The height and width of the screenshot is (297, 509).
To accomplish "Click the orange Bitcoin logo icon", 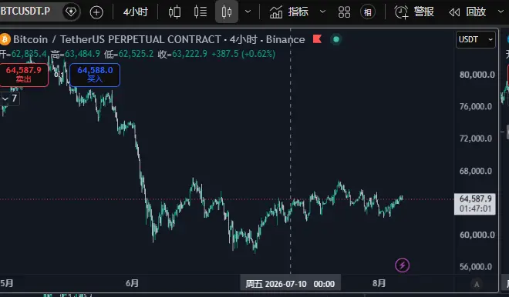I will (5, 39).
